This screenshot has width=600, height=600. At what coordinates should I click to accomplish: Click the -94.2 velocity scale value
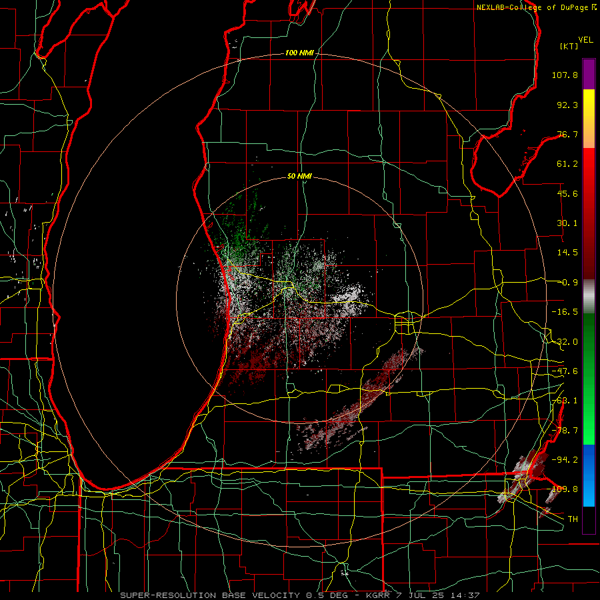point(565,459)
